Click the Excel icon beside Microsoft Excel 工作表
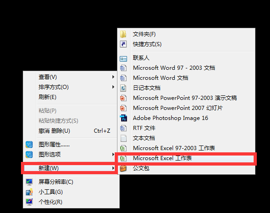This screenshot has height=213, width=270. [x=123, y=158]
